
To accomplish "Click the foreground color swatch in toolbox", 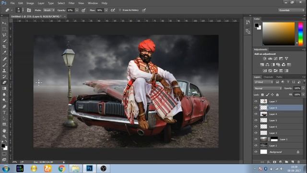I will pos(3,146).
